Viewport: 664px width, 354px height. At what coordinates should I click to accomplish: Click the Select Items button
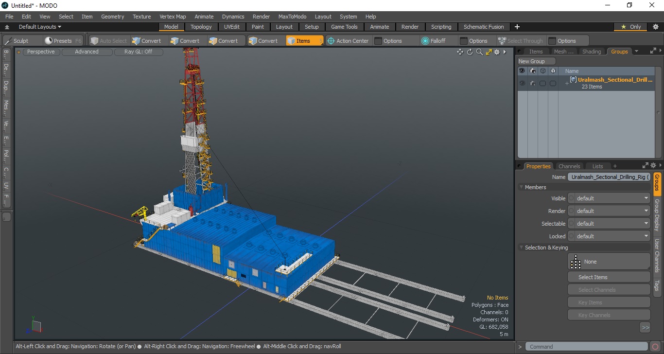(609, 277)
